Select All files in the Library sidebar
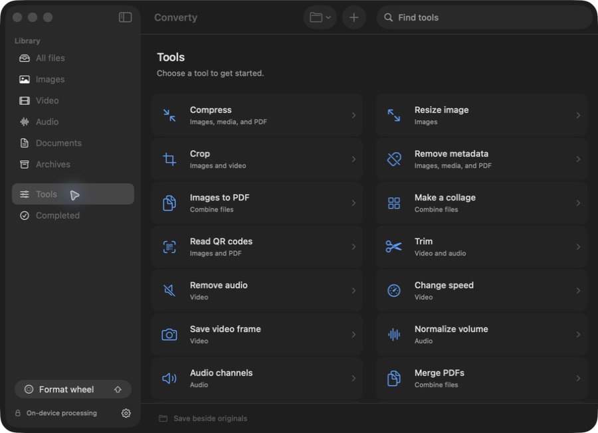 click(73, 58)
